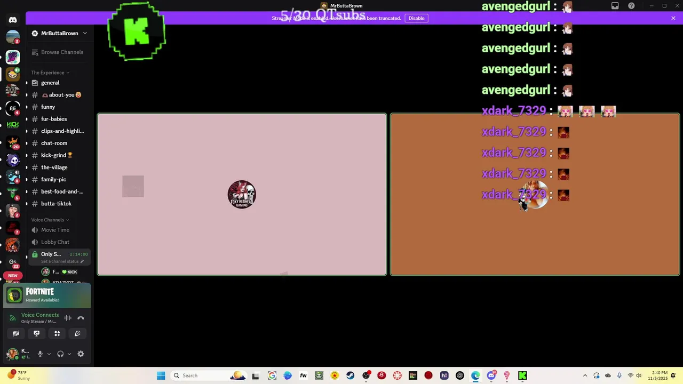Open the Discord inbox icon
The height and width of the screenshot is (384, 683).
[615, 6]
